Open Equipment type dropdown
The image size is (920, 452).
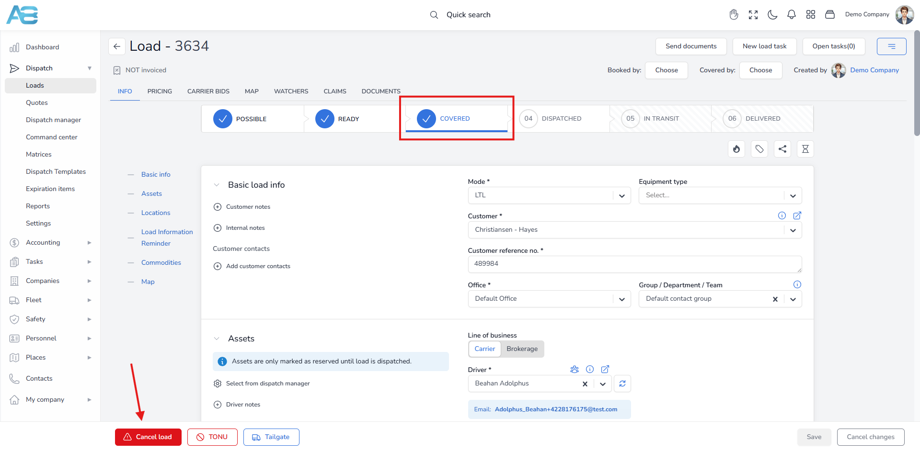point(720,195)
